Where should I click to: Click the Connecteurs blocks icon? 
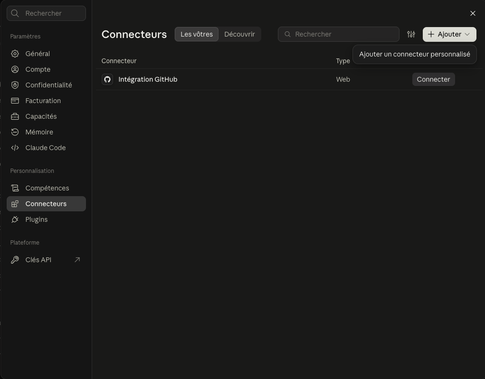coord(15,204)
